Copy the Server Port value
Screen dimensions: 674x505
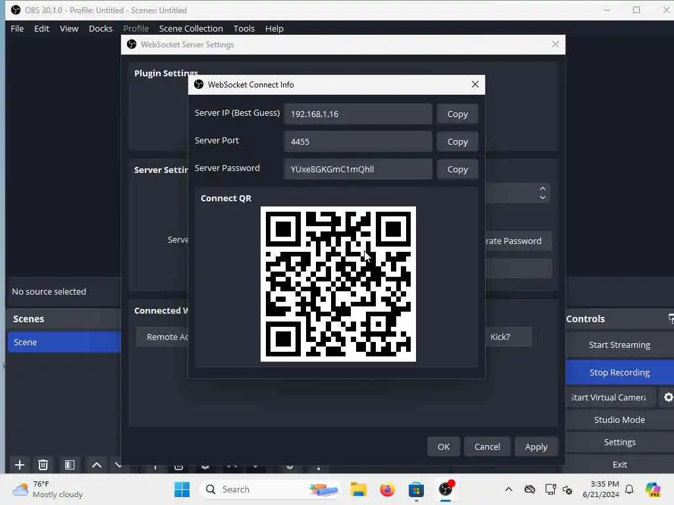[x=457, y=142]
